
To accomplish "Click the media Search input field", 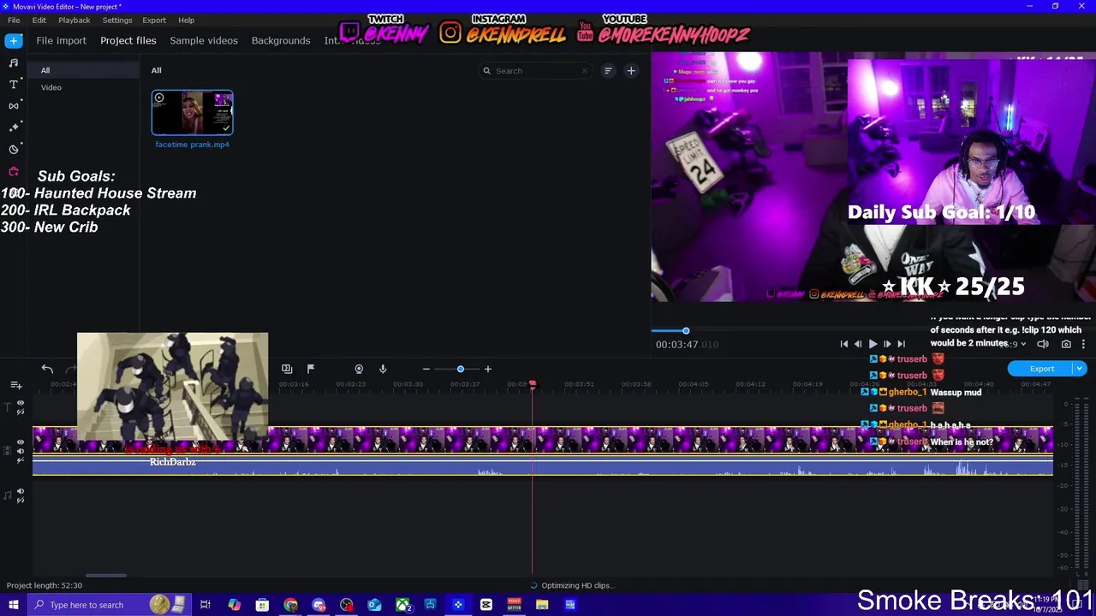I will [x=535, y=71].
